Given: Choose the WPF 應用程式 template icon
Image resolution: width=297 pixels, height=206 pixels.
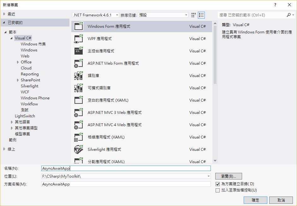Looking at the screenshot, I should pos(79,38).
